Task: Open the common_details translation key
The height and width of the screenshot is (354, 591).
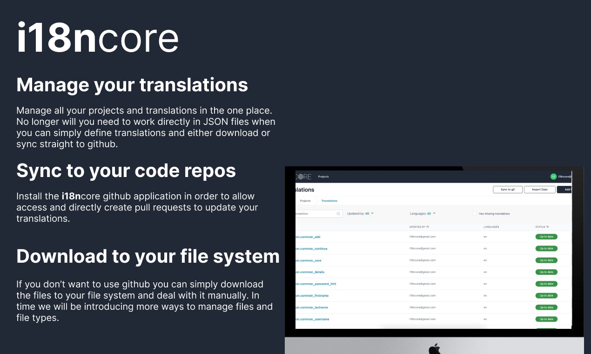Action: pyautogui.click(x=310, y=272)
